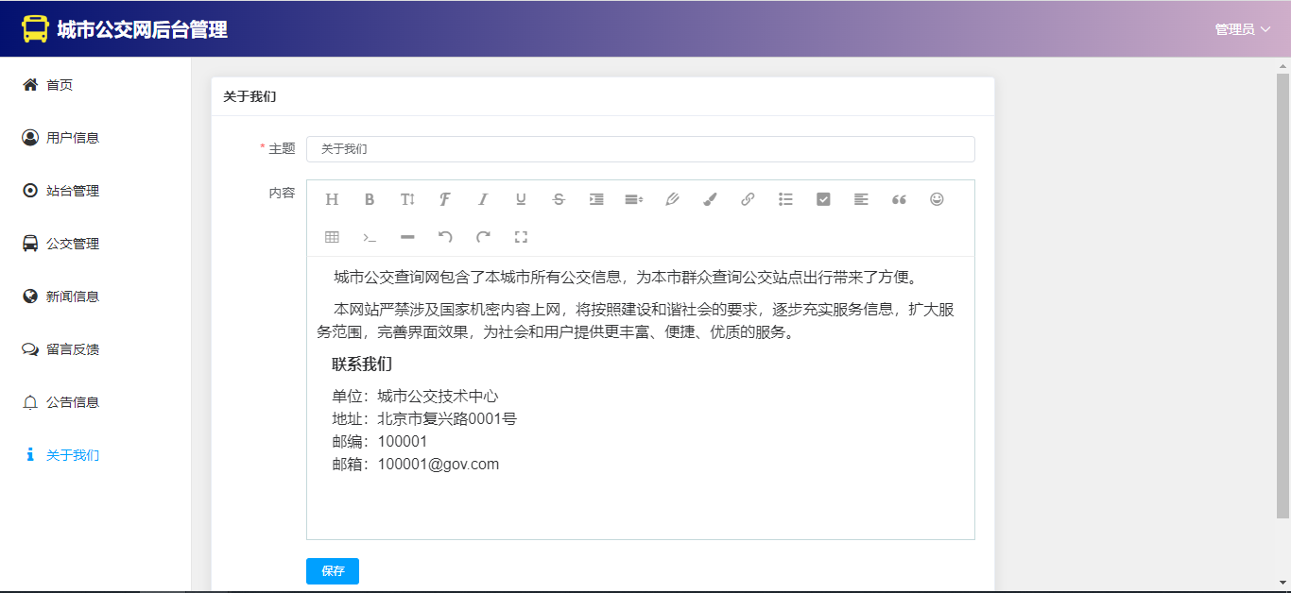Toggle editor fullscreen mode
Screen dimensions: 1291x593
(521, 237)
